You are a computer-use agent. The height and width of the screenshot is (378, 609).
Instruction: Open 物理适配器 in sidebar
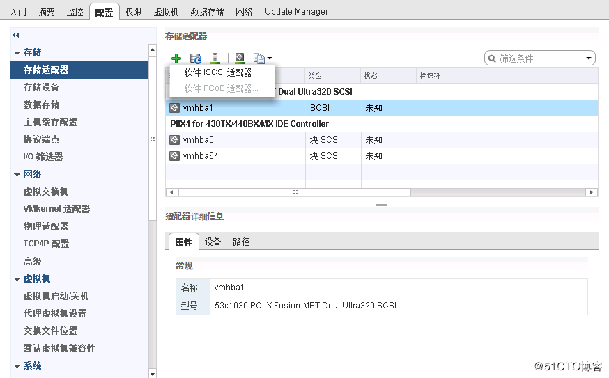(x=46, y=226)
